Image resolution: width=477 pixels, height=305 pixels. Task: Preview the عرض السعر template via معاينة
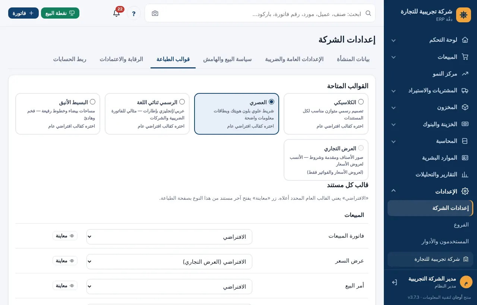pos(65,261)
